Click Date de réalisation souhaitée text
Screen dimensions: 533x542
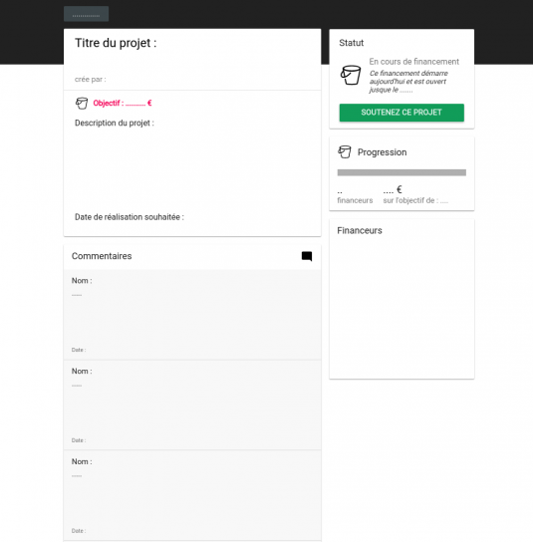tap(130, 217)
